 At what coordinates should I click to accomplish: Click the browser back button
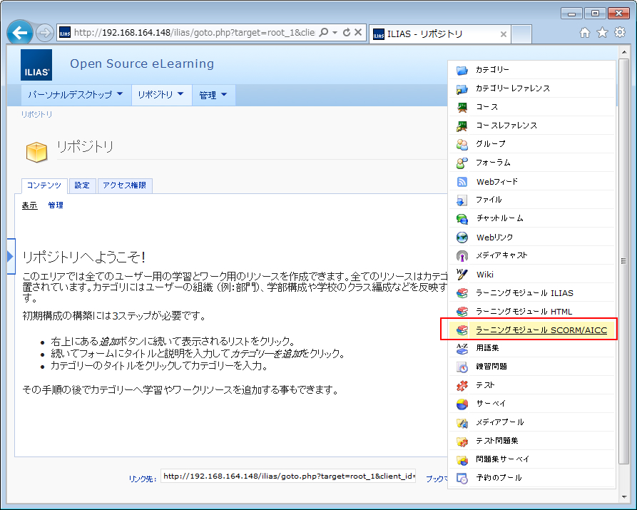tap(21, 33)
